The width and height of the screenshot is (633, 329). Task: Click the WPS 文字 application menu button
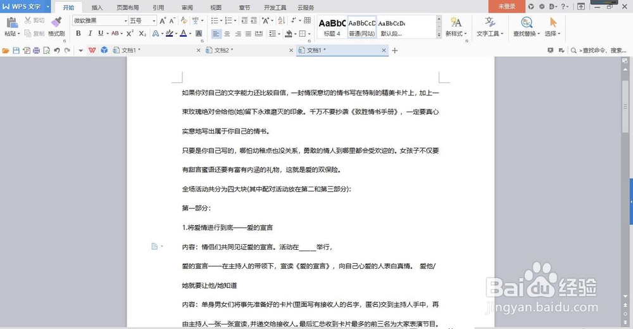point(25,6)
